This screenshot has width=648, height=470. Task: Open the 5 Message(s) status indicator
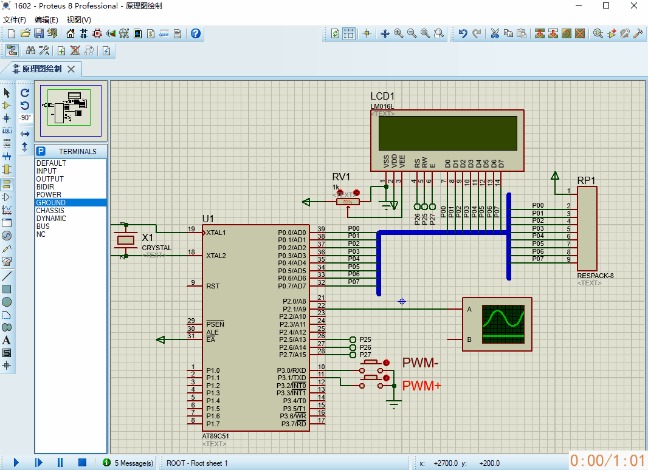(x=128, y=463)
